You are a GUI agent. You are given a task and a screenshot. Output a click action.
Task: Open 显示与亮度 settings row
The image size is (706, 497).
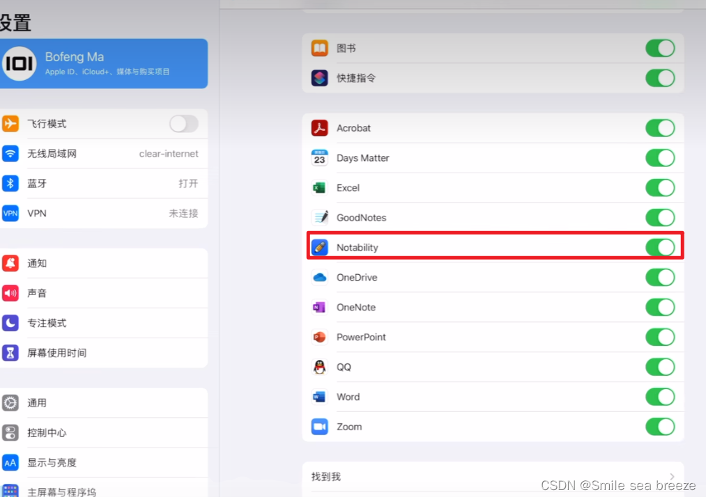click(104, 462)
